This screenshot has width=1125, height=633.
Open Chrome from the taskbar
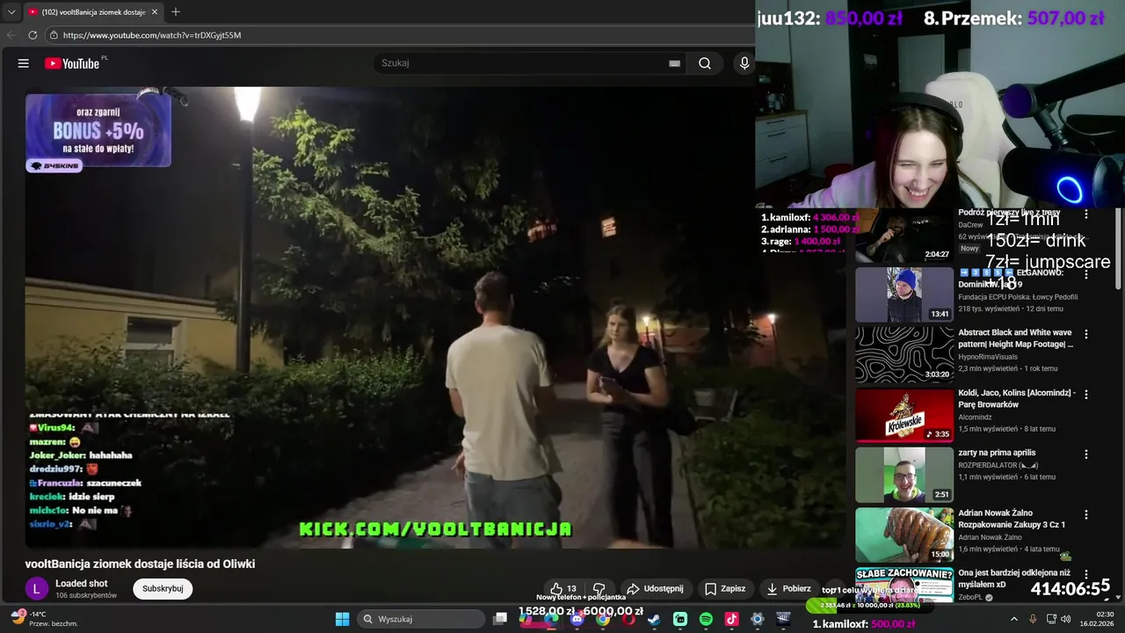[603, 619]
